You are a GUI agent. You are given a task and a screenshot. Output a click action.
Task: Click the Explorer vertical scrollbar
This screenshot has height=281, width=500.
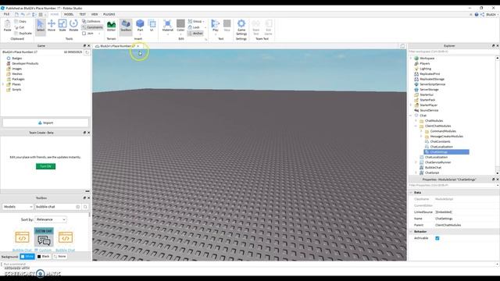click(498, 115)
